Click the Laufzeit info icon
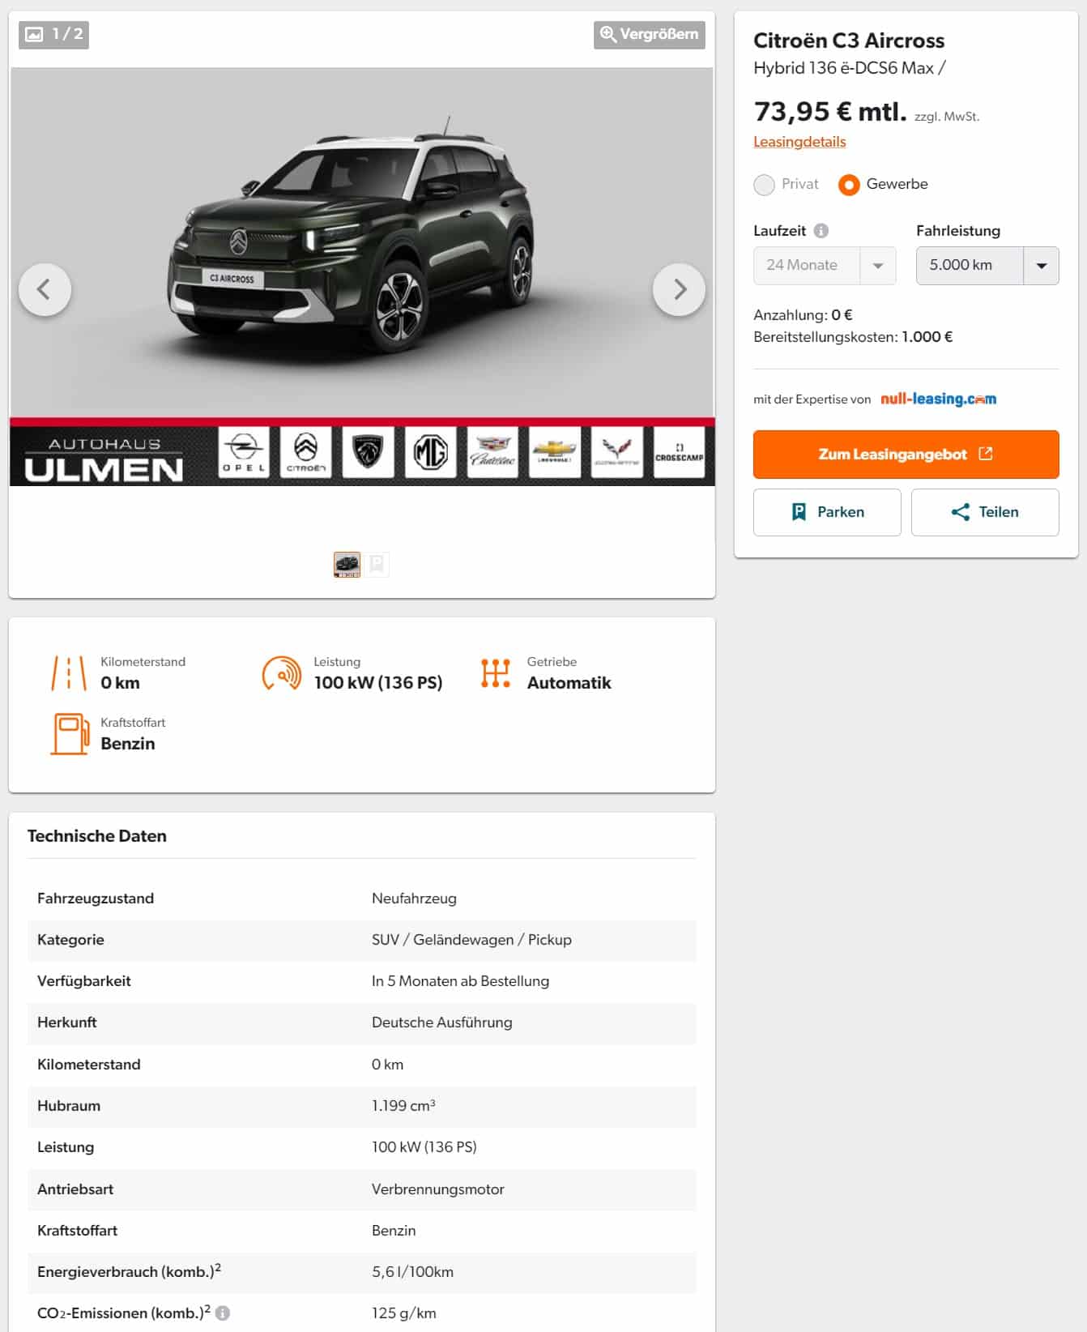1087x1332 pixels. tap(821, 231)
